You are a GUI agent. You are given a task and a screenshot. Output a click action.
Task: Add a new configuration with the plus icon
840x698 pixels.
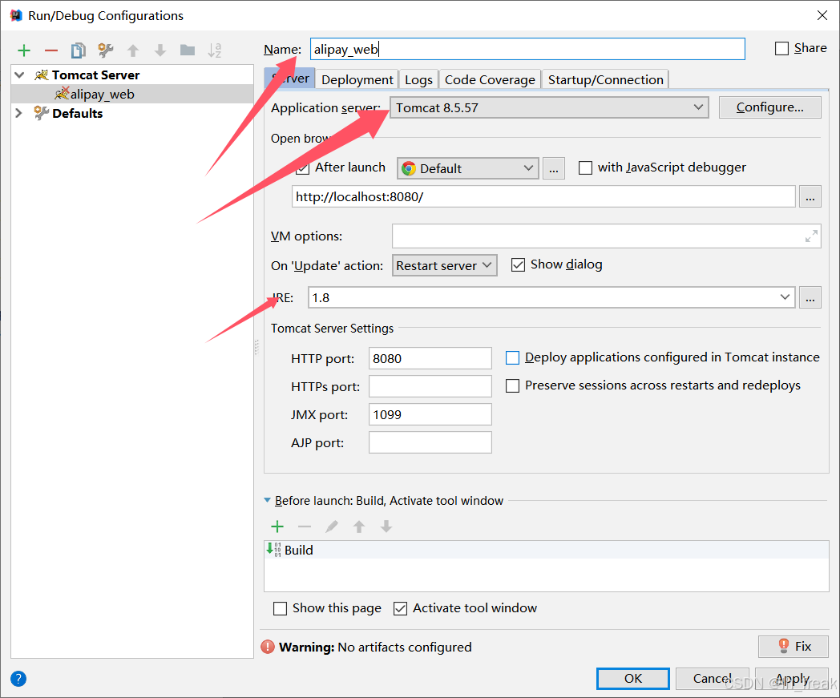23,51
